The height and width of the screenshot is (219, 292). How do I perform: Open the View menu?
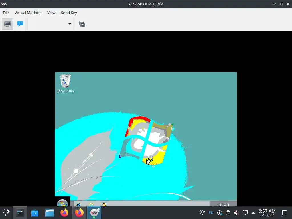51,13
